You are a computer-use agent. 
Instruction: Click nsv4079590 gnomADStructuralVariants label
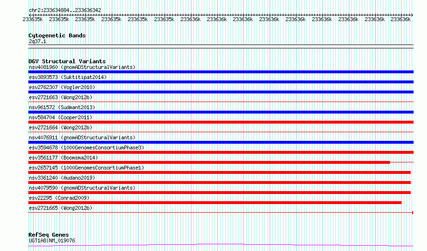(x=82, y=188)
